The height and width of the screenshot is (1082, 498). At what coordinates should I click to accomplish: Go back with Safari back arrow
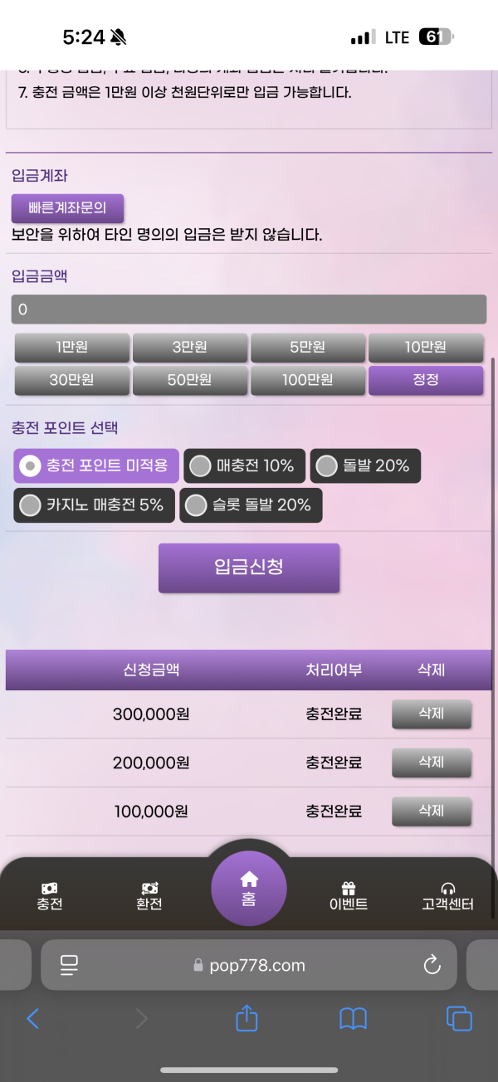tap(33, 1018)
